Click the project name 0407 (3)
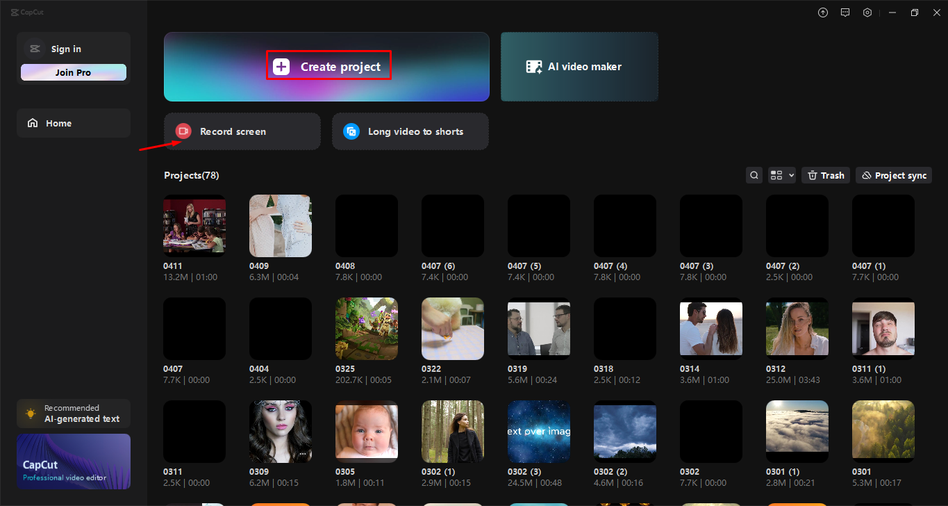Viewport: 948px width, 506px height. pos(697,266)
